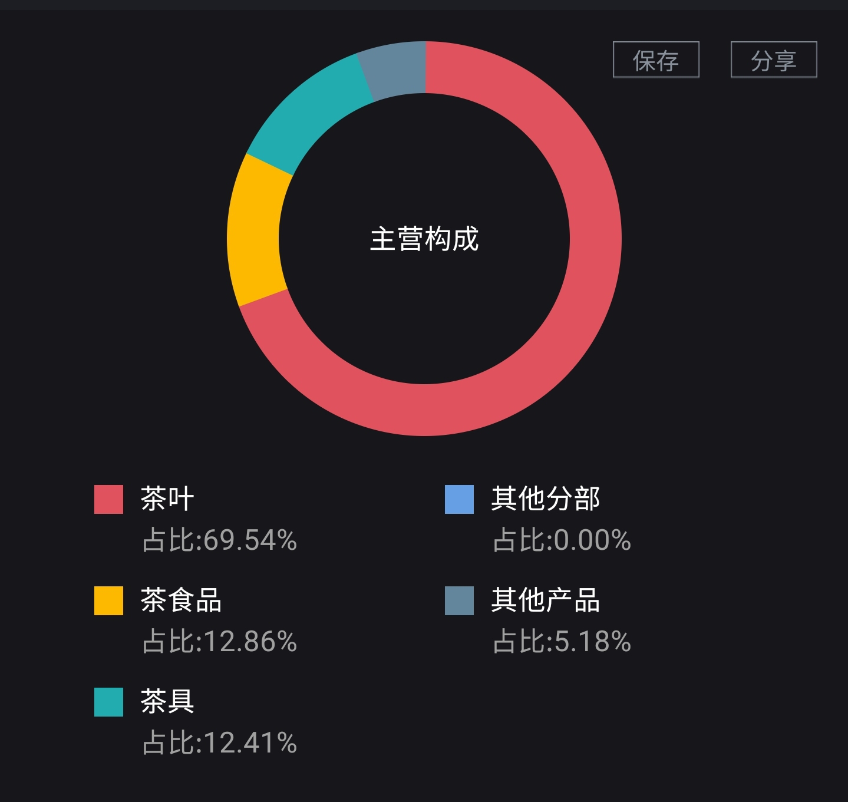The image size is (848, 802).
Task: Click the 分享 button
Action: tap(774, 60)
